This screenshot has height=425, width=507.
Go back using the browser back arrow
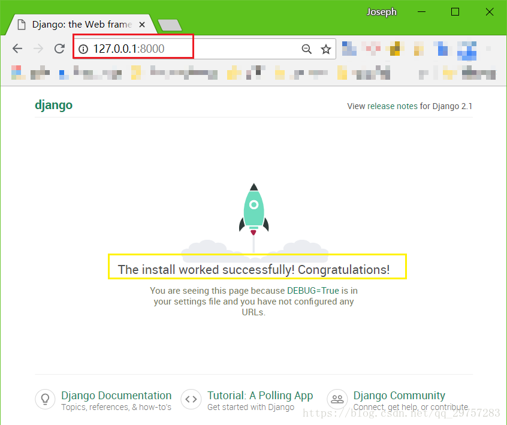click(17, 49)
